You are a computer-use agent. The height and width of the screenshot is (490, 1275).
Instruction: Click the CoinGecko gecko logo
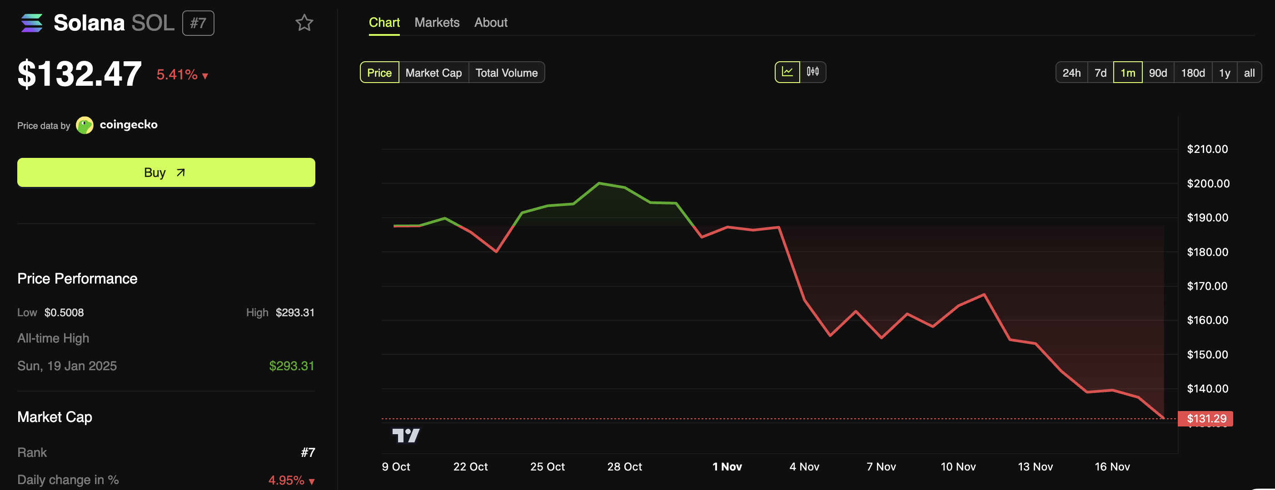click(x=85, y=125)
